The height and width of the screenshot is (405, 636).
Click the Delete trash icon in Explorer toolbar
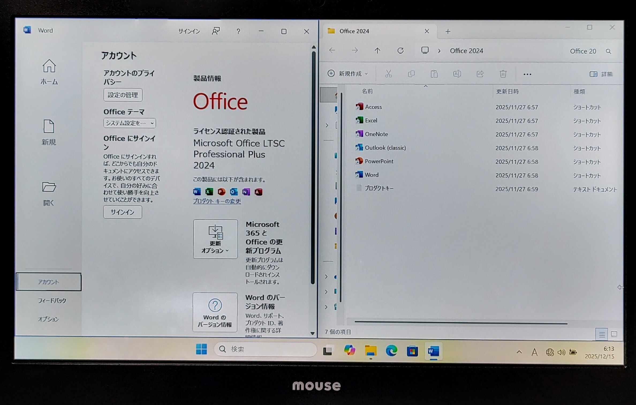[x=503, y=74]
